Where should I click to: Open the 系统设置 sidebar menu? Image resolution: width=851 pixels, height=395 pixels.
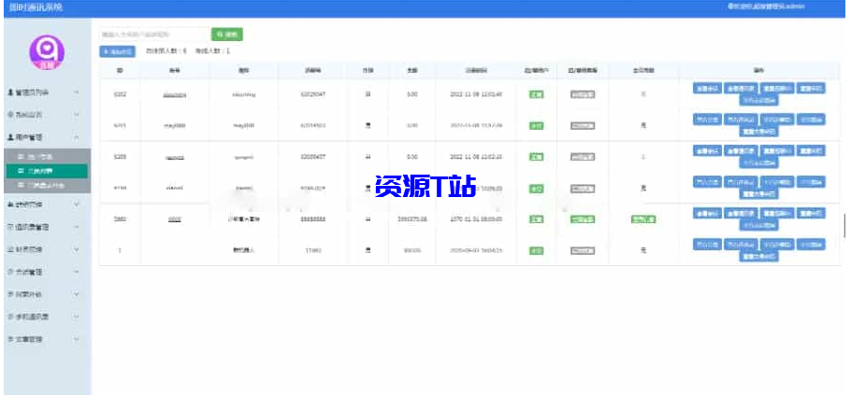coord(47,115)
